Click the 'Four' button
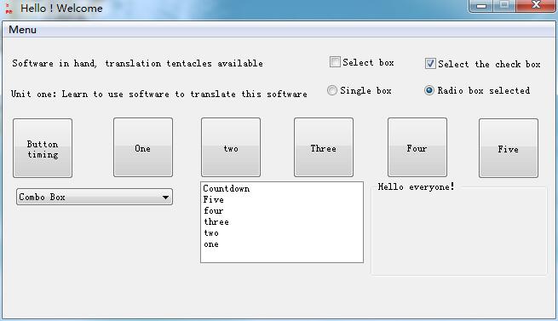 417,147
